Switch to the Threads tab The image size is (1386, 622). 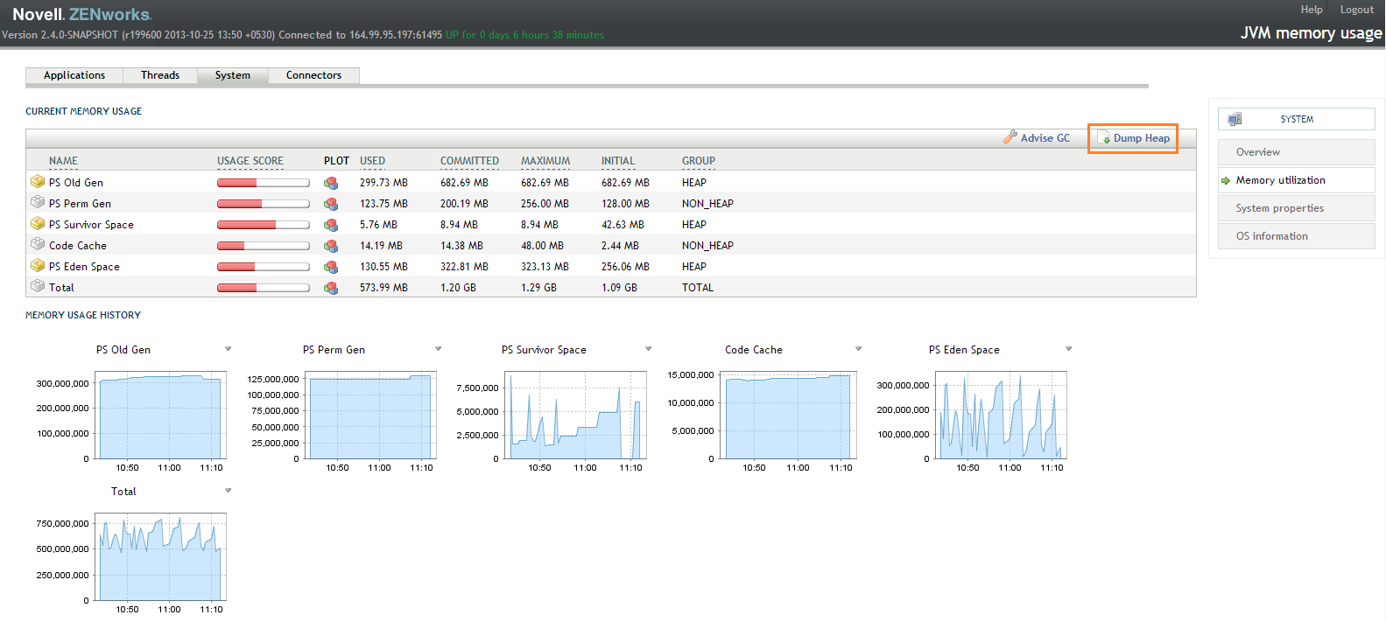(x=160, y=75)
